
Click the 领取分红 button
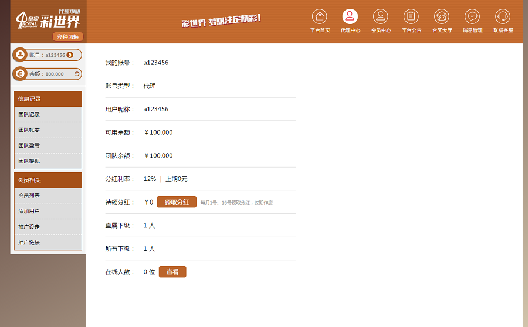coord(177,202)
